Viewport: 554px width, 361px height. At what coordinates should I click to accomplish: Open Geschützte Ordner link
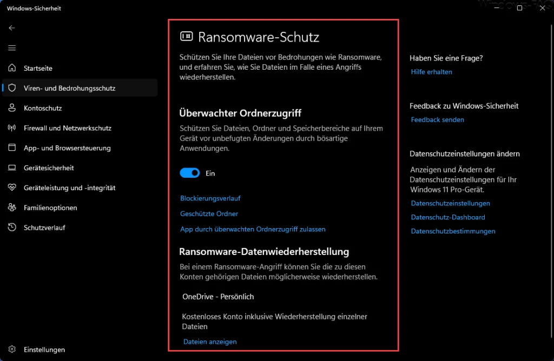coord(209,214)
